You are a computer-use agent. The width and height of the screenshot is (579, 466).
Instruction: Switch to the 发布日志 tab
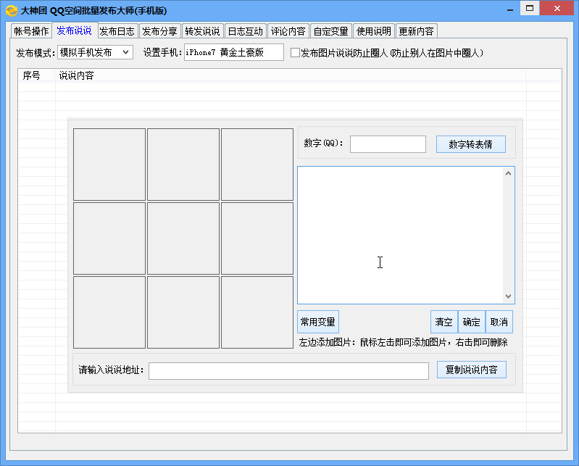(x=117, y=31)
